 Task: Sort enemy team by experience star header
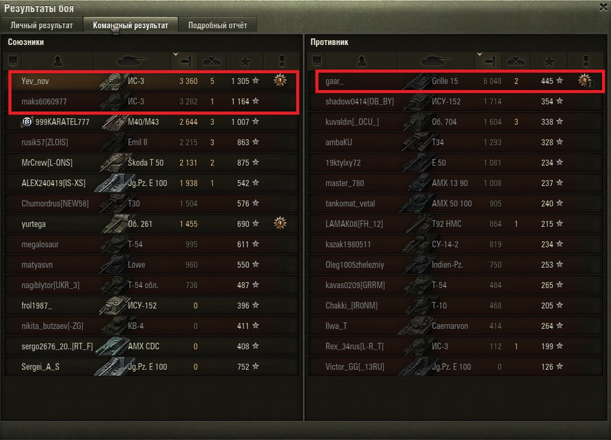click(x=549, y=61)
